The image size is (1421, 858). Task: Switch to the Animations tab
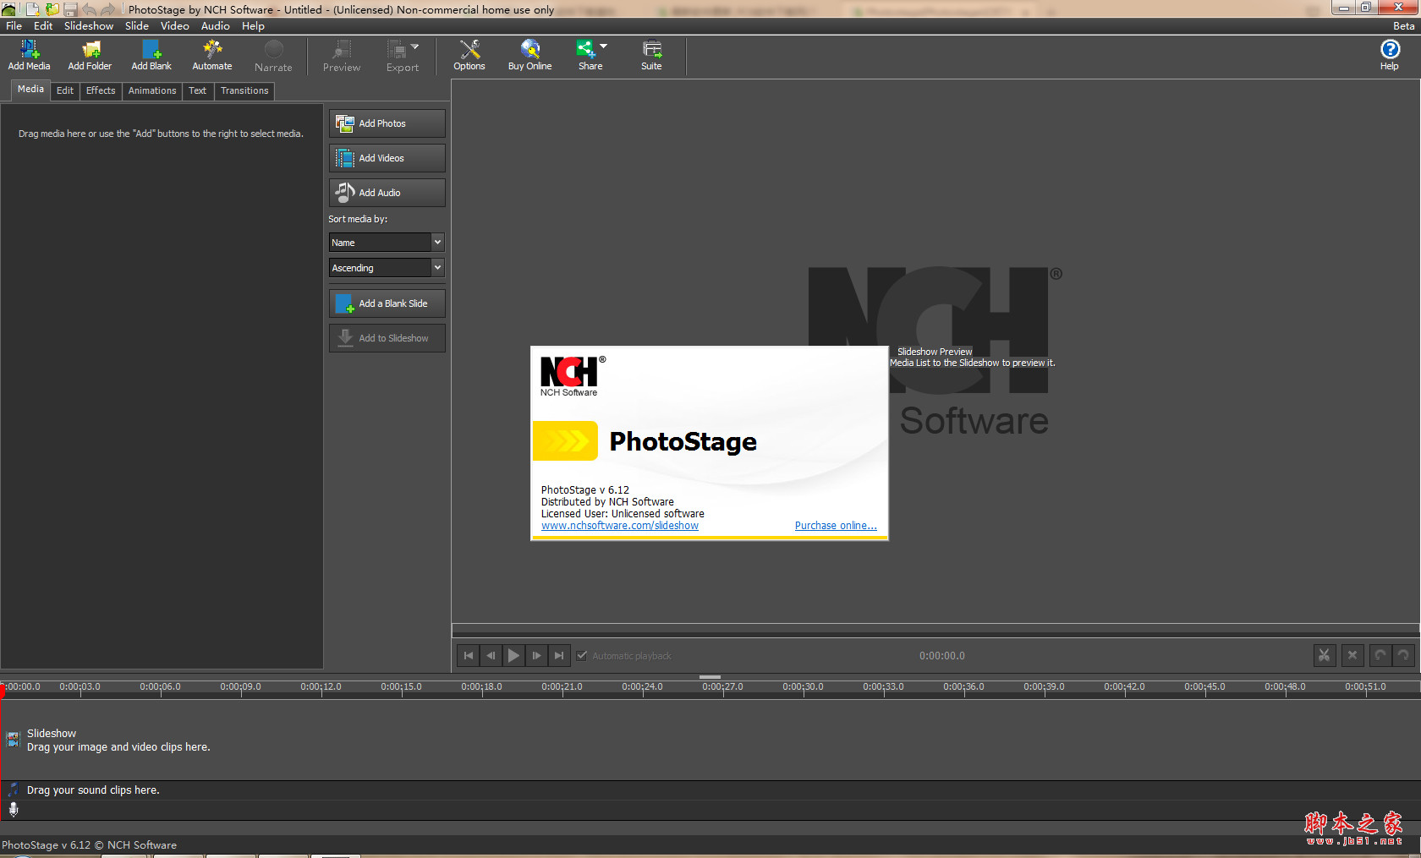(x=152, y=90)
